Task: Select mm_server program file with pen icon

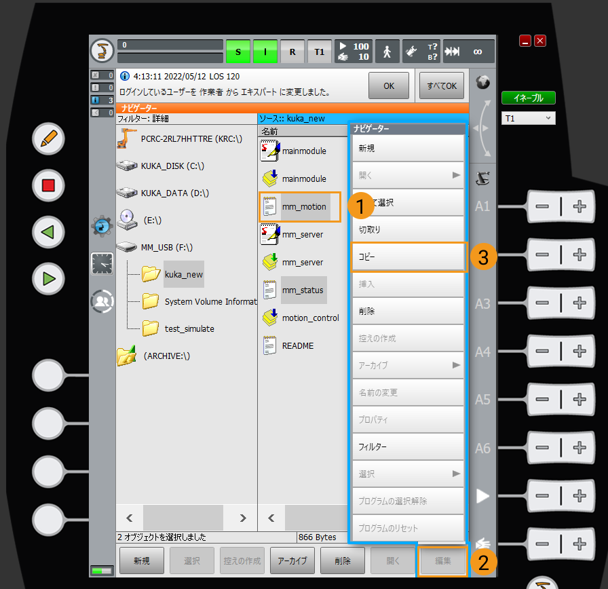Action: click(x=292, y=235)
